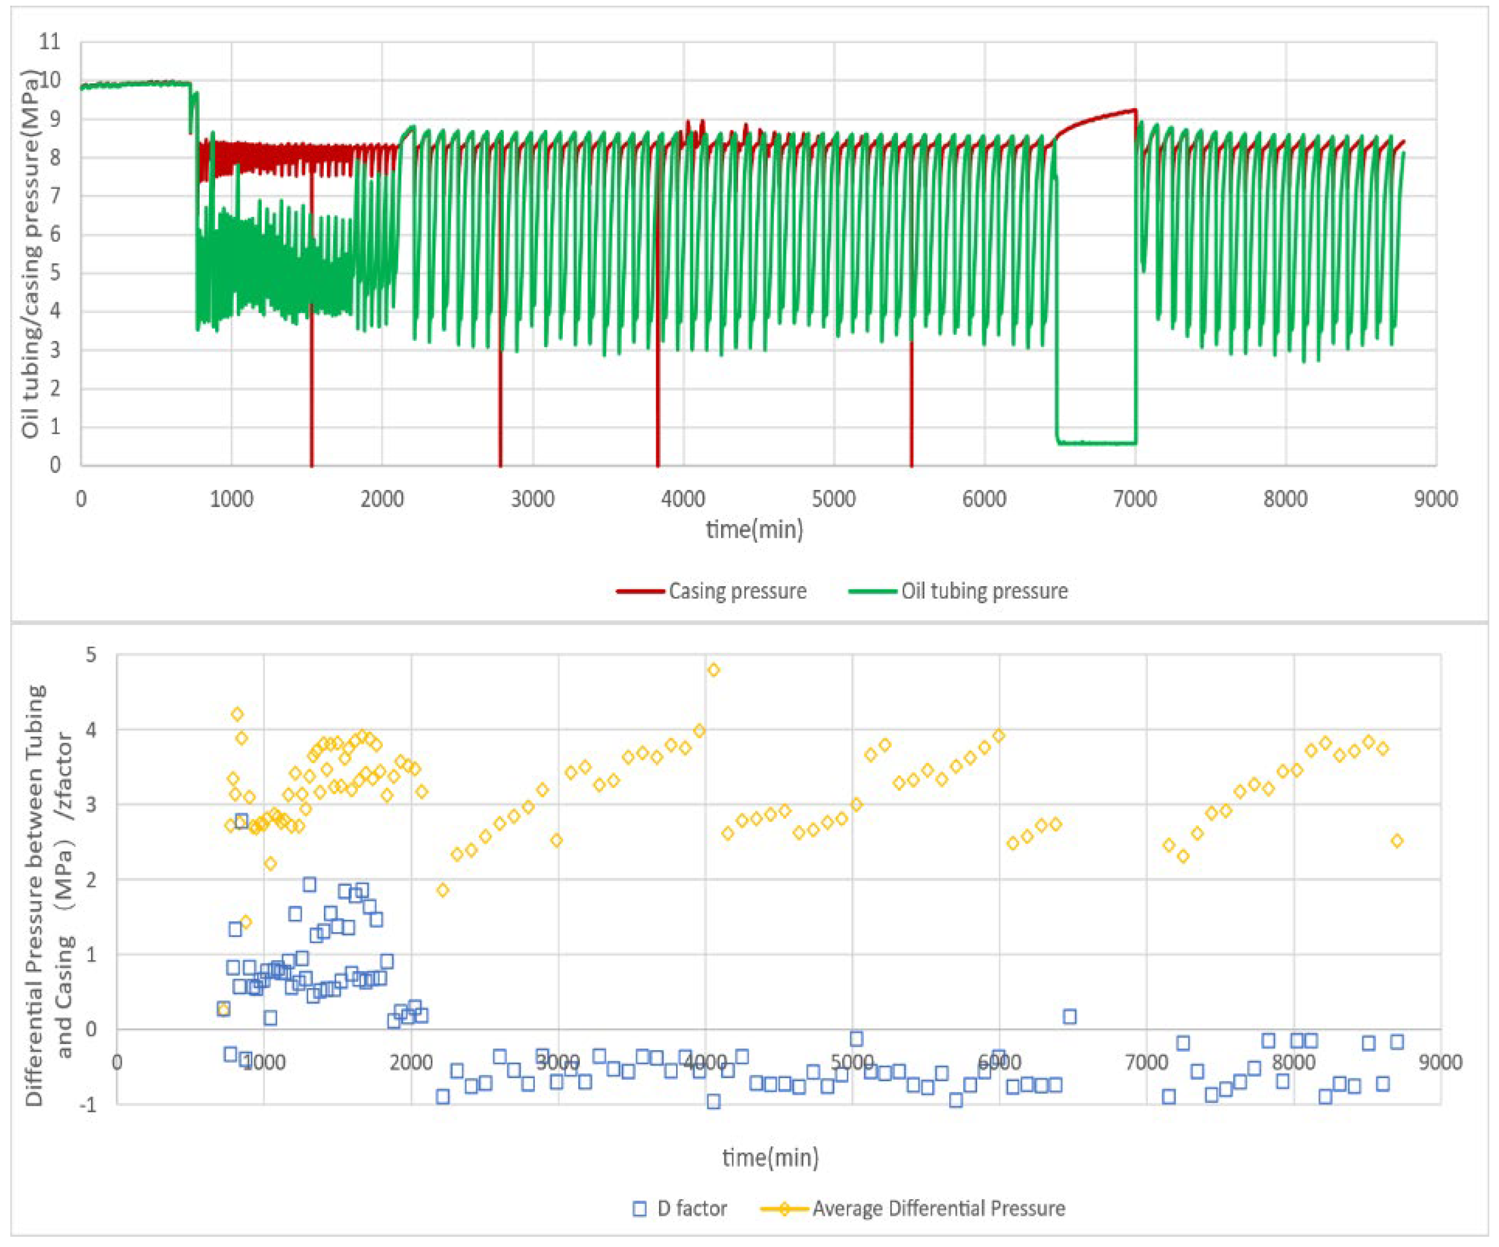Click the Oil tubing/casing pressure(MPa) axis title
The width and height of the screenshot is (1499, 1247).
(30, 254)
